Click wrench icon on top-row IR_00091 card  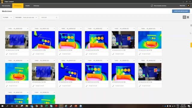tap(33, 54)
